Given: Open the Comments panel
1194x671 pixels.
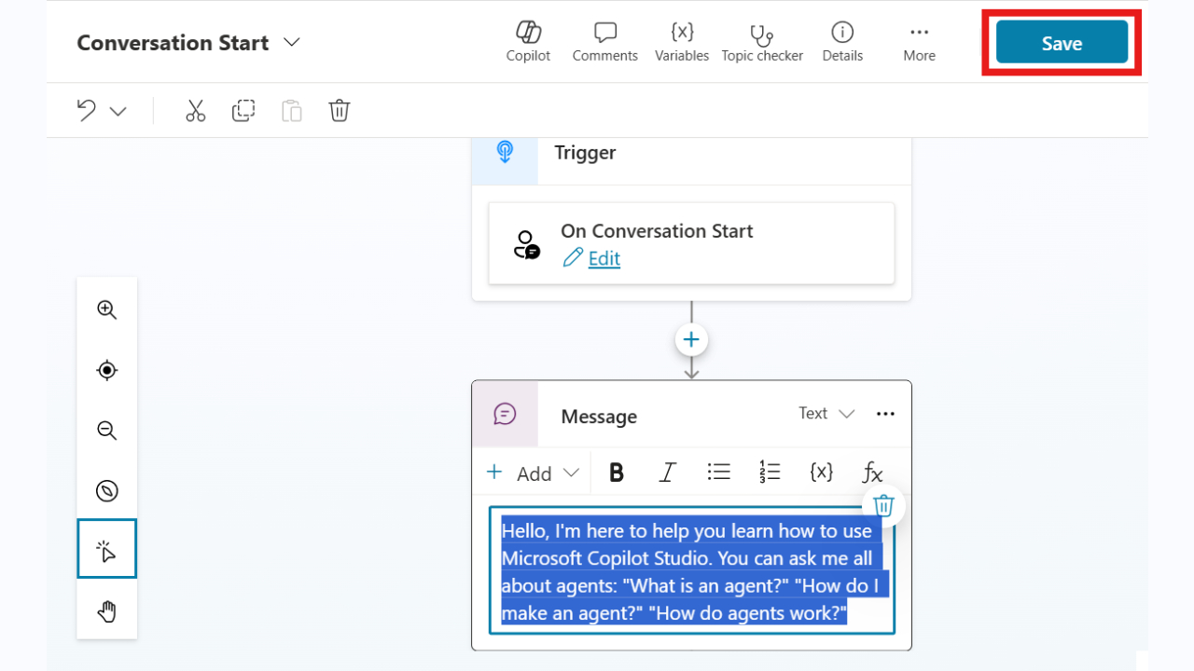Looking at the screenshot, I should point(604,42).
